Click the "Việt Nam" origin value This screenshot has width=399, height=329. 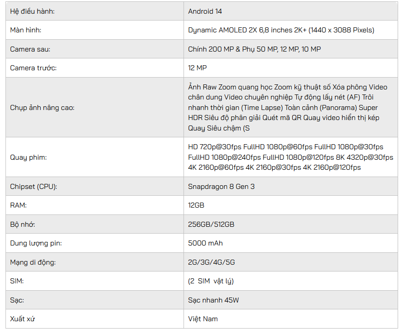click(203, 319)
